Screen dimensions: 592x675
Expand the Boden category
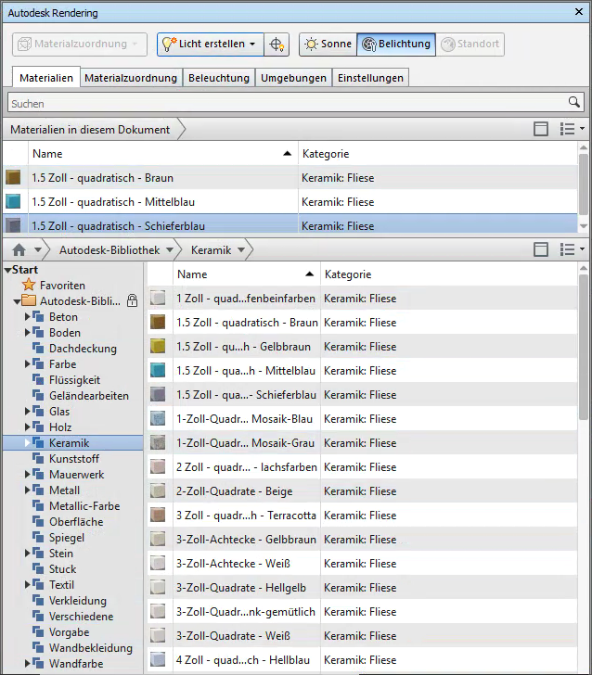(x=28, y=332)
